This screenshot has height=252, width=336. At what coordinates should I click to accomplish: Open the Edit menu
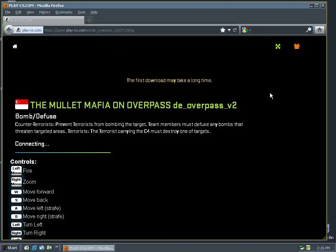[18, 12]
